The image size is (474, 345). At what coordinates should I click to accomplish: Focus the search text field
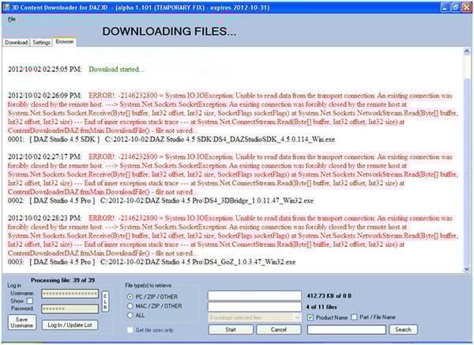point(347,330)
